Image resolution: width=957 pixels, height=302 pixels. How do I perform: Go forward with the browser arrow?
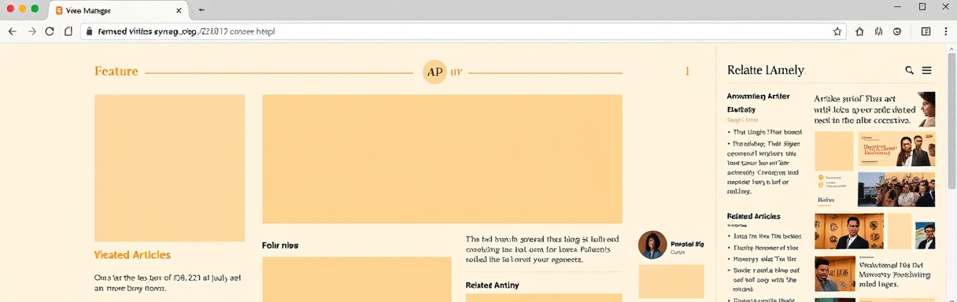point(31,31)
